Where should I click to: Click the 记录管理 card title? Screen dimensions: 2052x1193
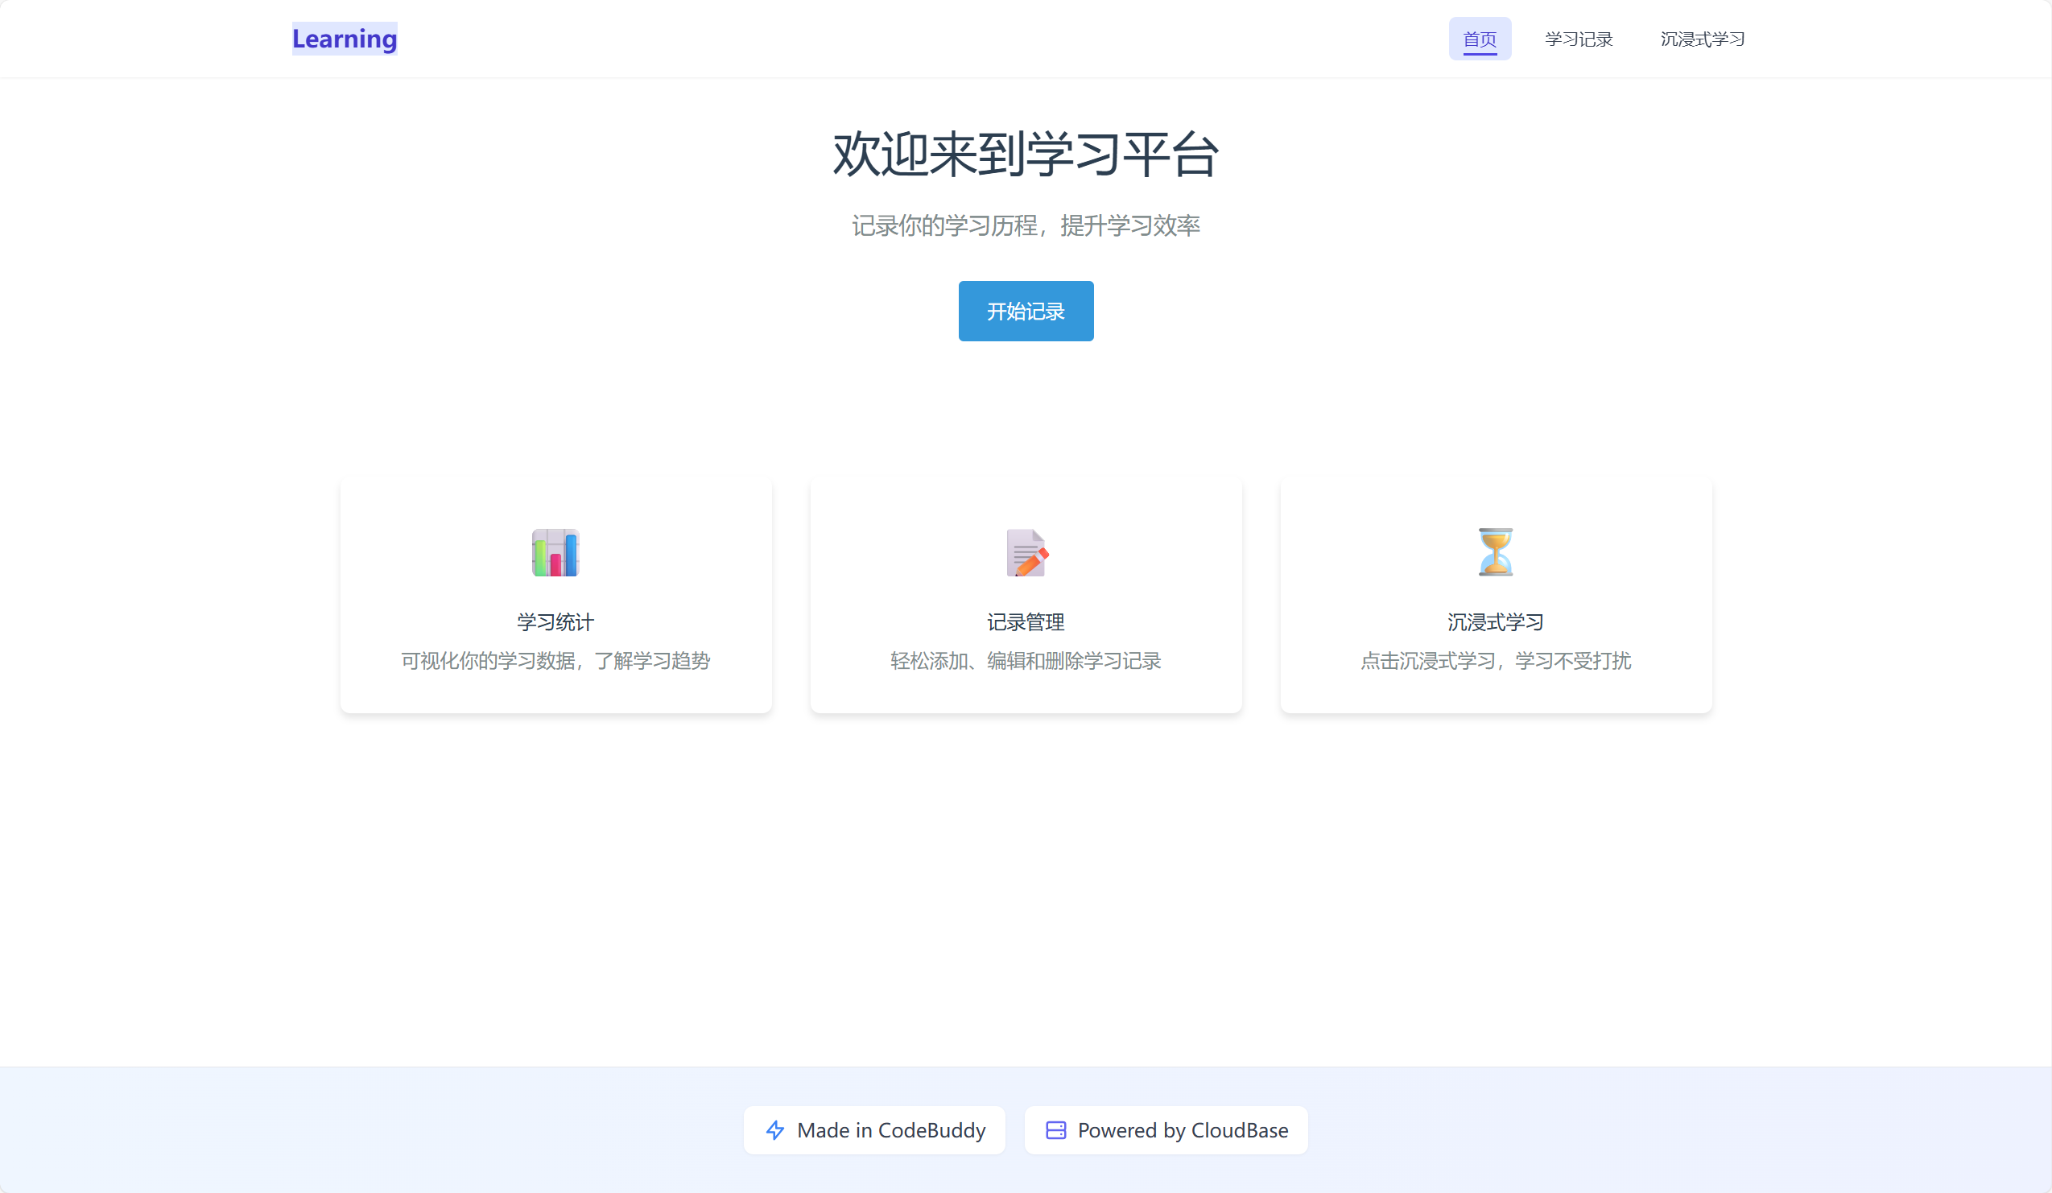1026,622
